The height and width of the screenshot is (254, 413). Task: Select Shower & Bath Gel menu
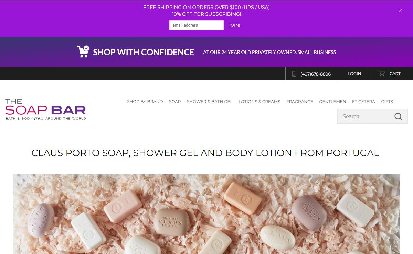(210, 102)
